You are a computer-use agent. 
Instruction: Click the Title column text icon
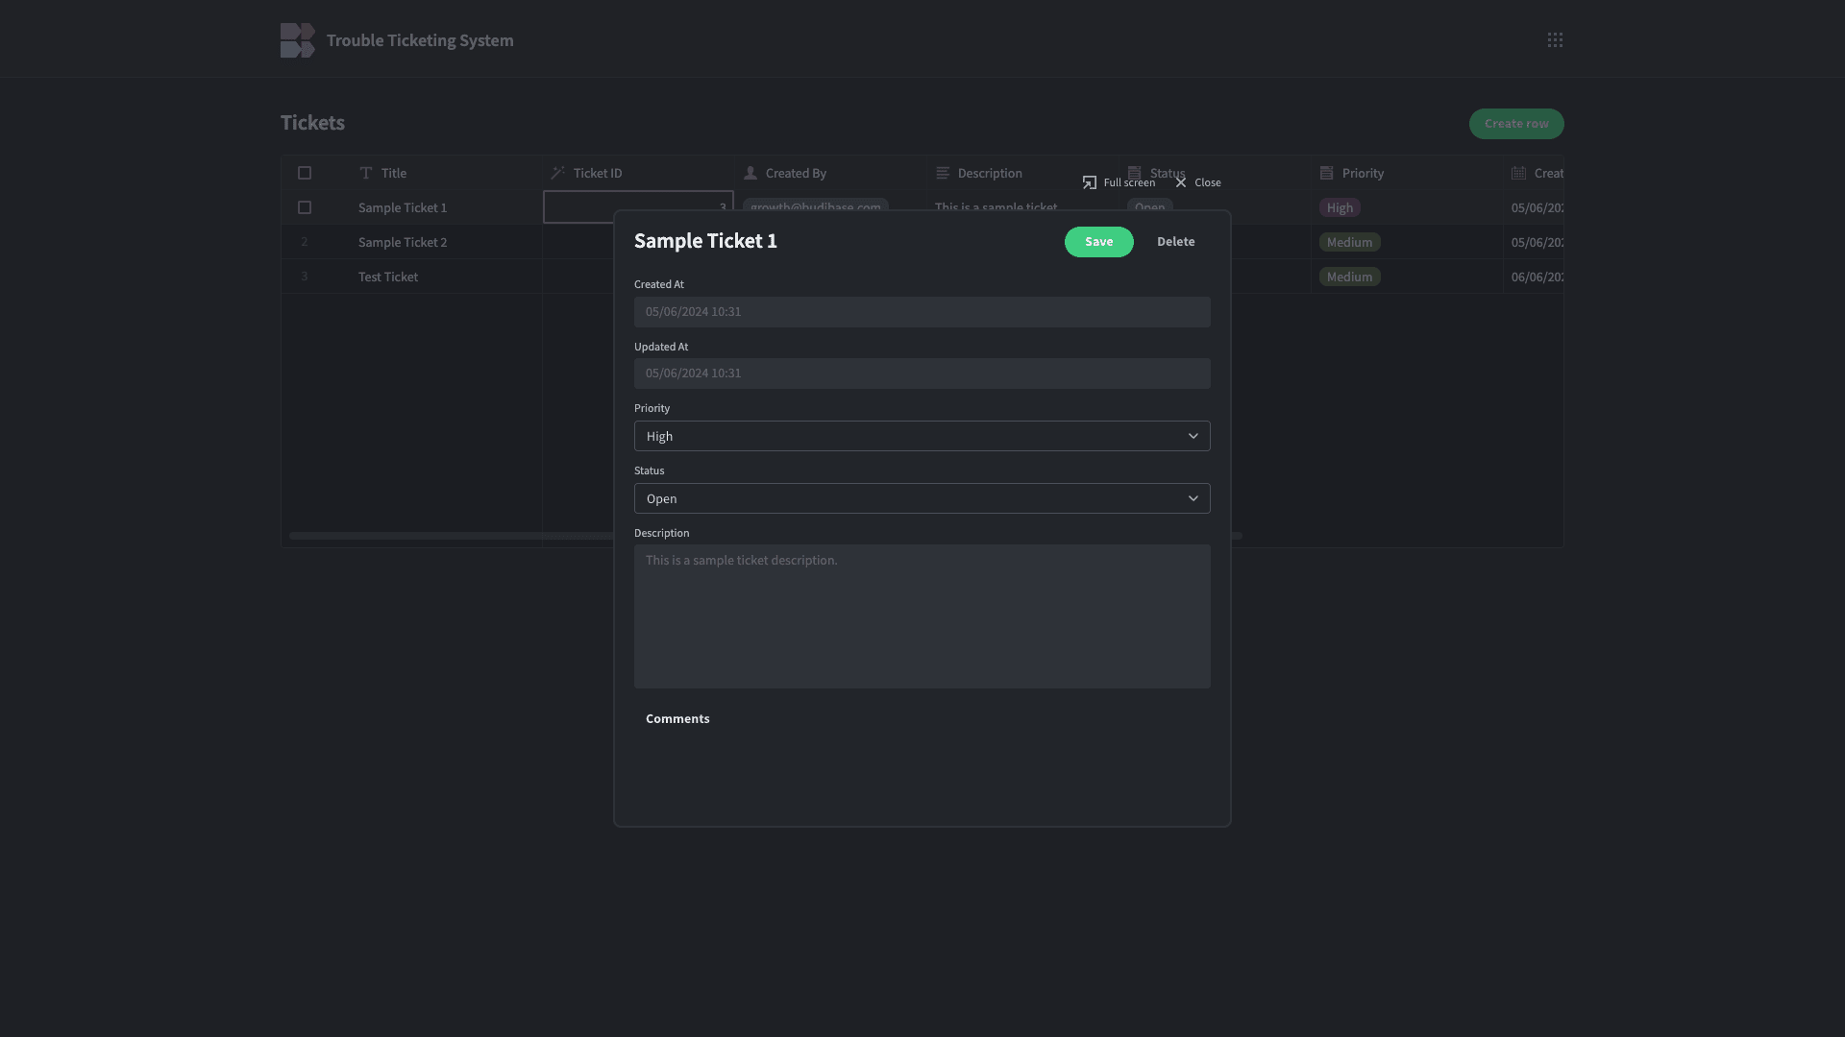point(366,173)
